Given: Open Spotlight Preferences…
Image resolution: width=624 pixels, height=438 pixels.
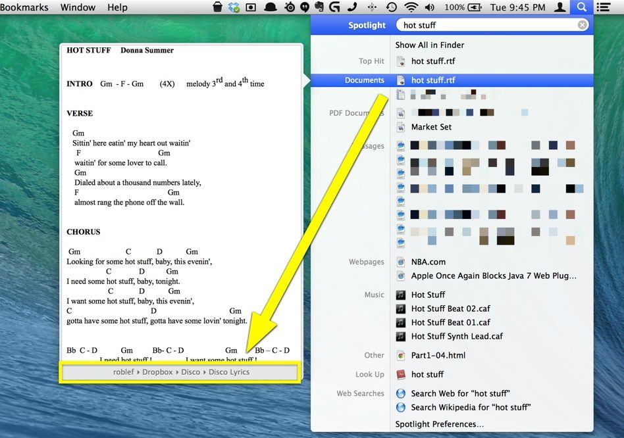Looking at the screenshot, I should pyautogui.click(x=439, y=424).
